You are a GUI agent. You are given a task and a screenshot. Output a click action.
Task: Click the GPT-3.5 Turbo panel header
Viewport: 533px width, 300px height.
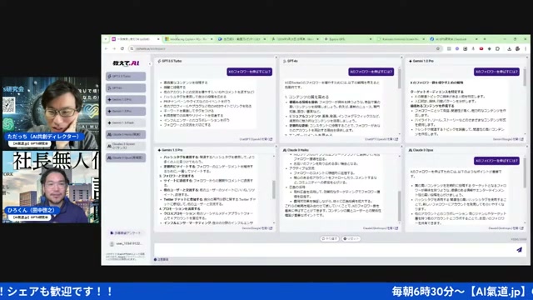(x=215, y=61)
